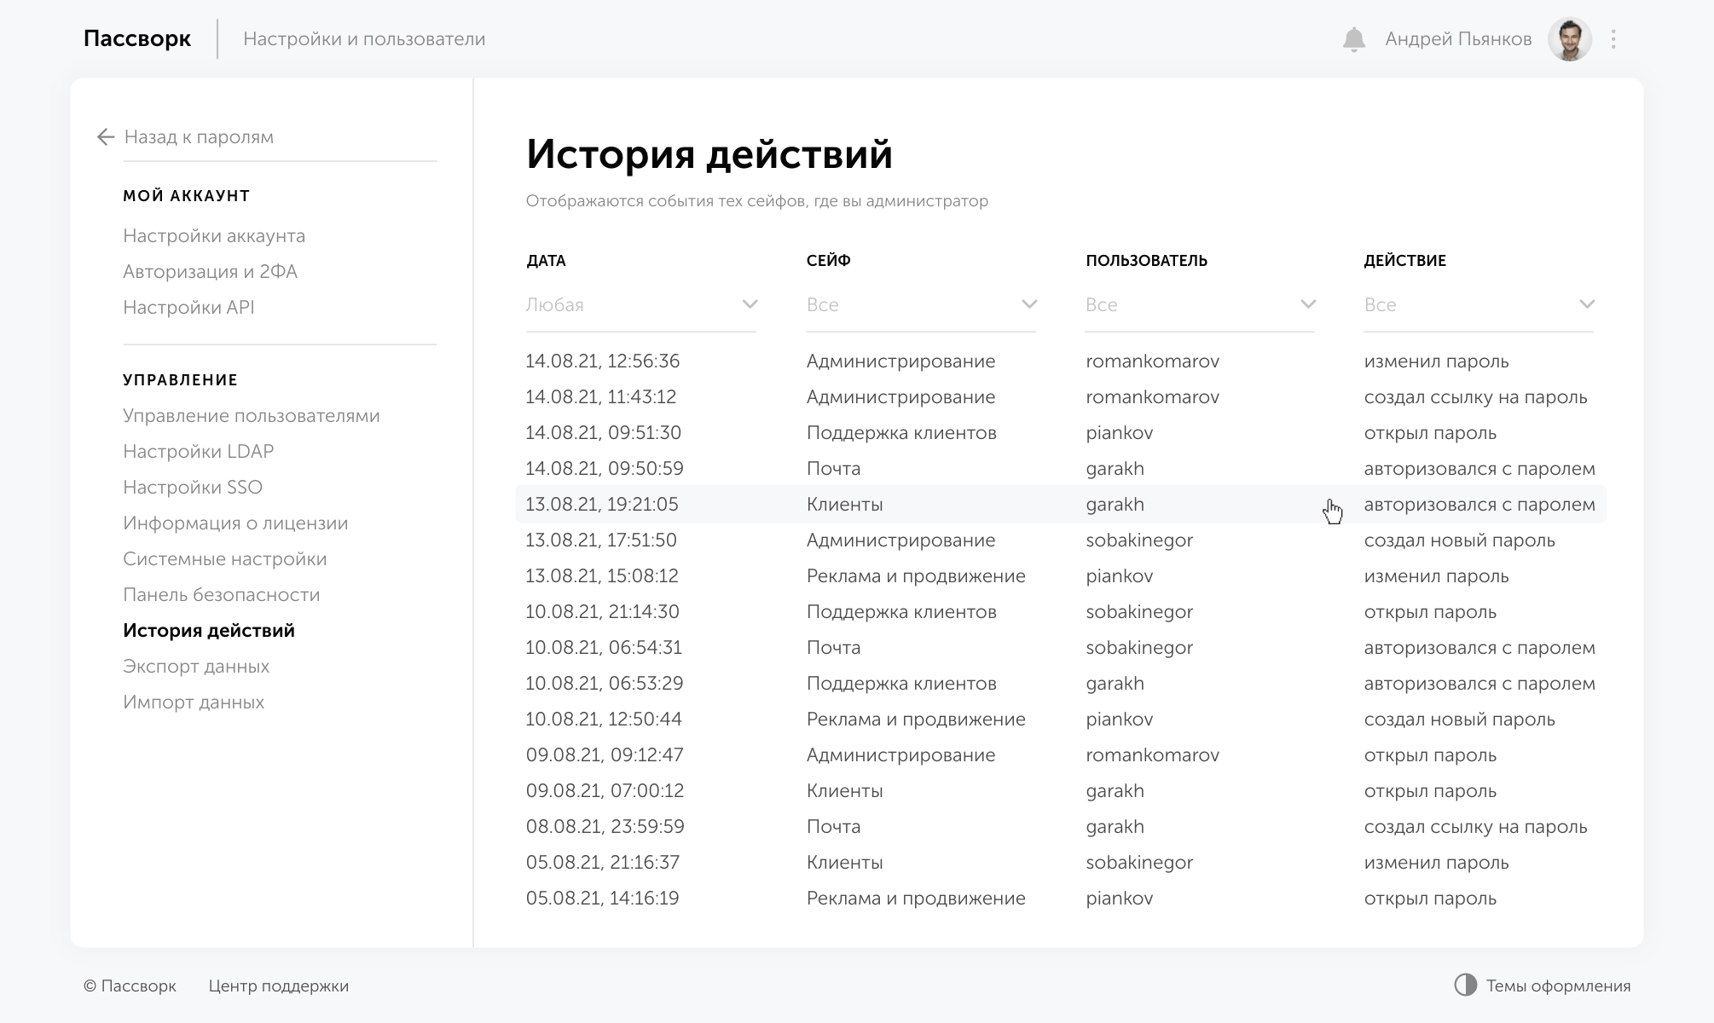The image size is (1714, 1023).
Task: Open Управление пользователями section
Action: click(x=252, y=416)
